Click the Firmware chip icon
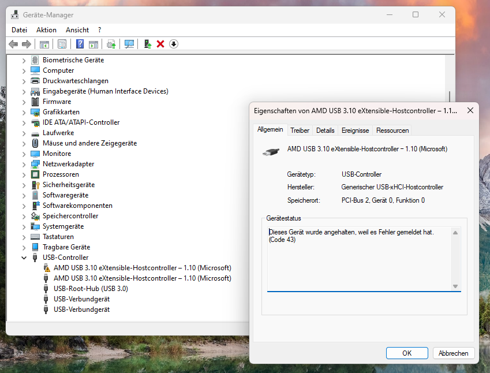 coord(35,102)
